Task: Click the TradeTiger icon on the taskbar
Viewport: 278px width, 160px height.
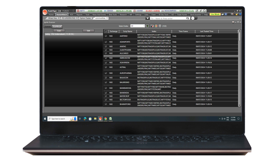Action: (100, 119)
